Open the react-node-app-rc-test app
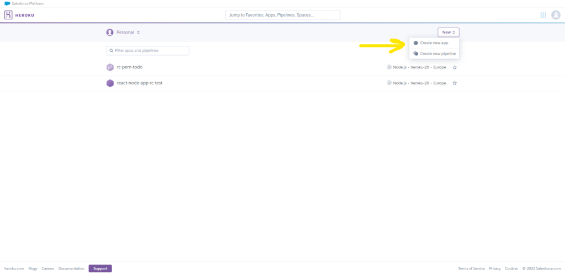The width and height of the screenshot is (565, 275). (140, 83)
